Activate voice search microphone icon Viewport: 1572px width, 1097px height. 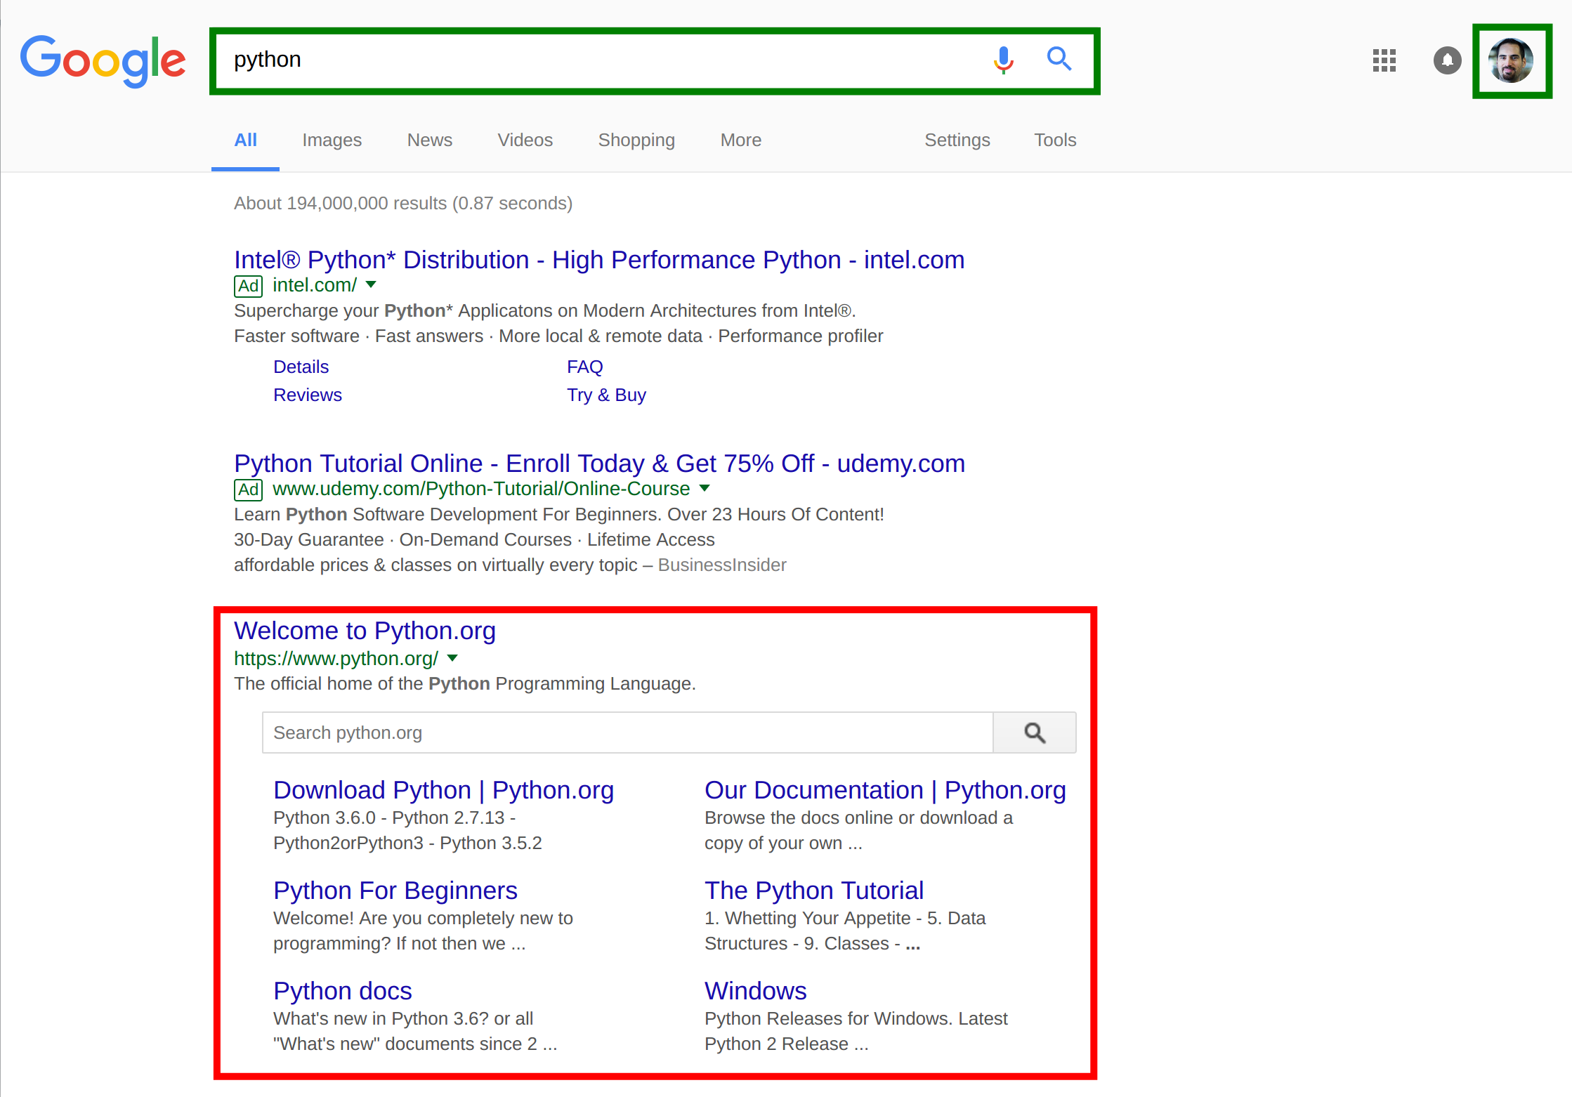pyautogui.click(x=1004, y=60)
